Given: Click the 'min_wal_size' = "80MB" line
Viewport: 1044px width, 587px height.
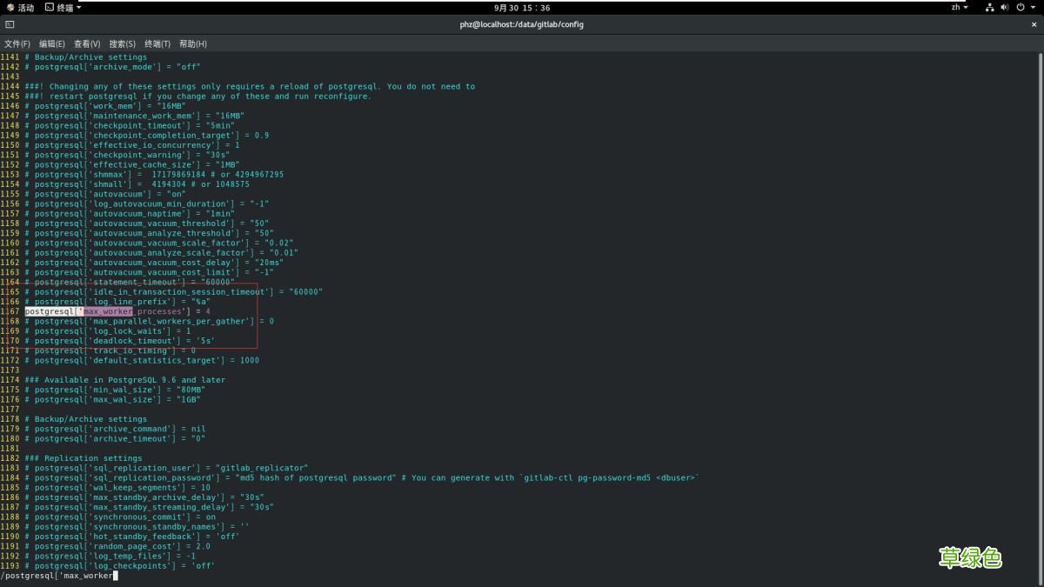Looking at the screenshot, I should tap(115, 390).
